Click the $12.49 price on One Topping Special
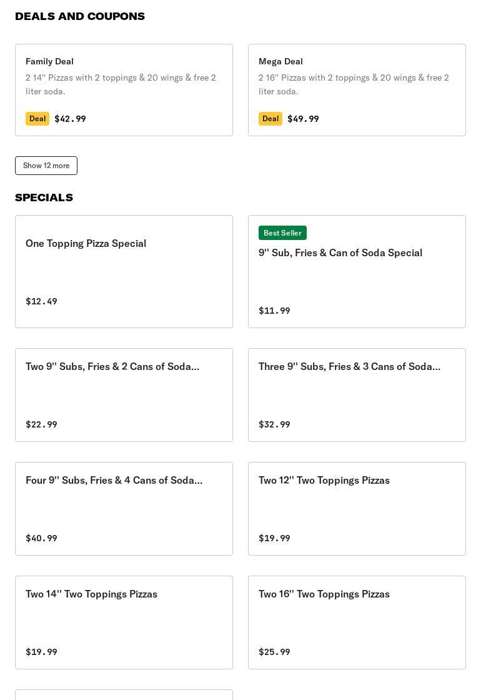Viewport: 481px width, 700px height. coord(41,301)
